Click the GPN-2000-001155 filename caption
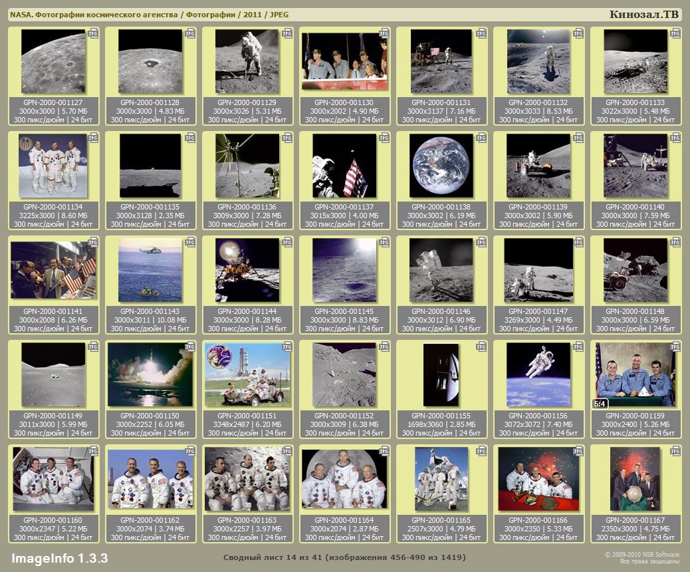 (x=442, y=416)
